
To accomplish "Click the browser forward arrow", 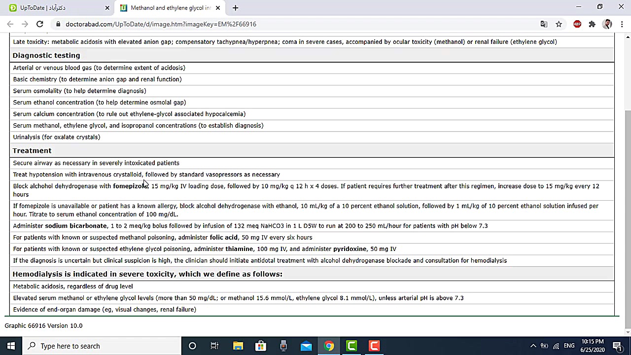I will point(25,24).
